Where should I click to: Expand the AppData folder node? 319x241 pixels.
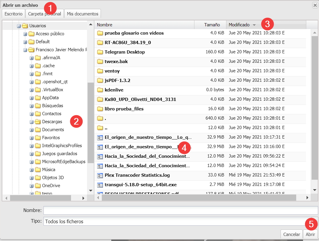click(x=32, y=98)
